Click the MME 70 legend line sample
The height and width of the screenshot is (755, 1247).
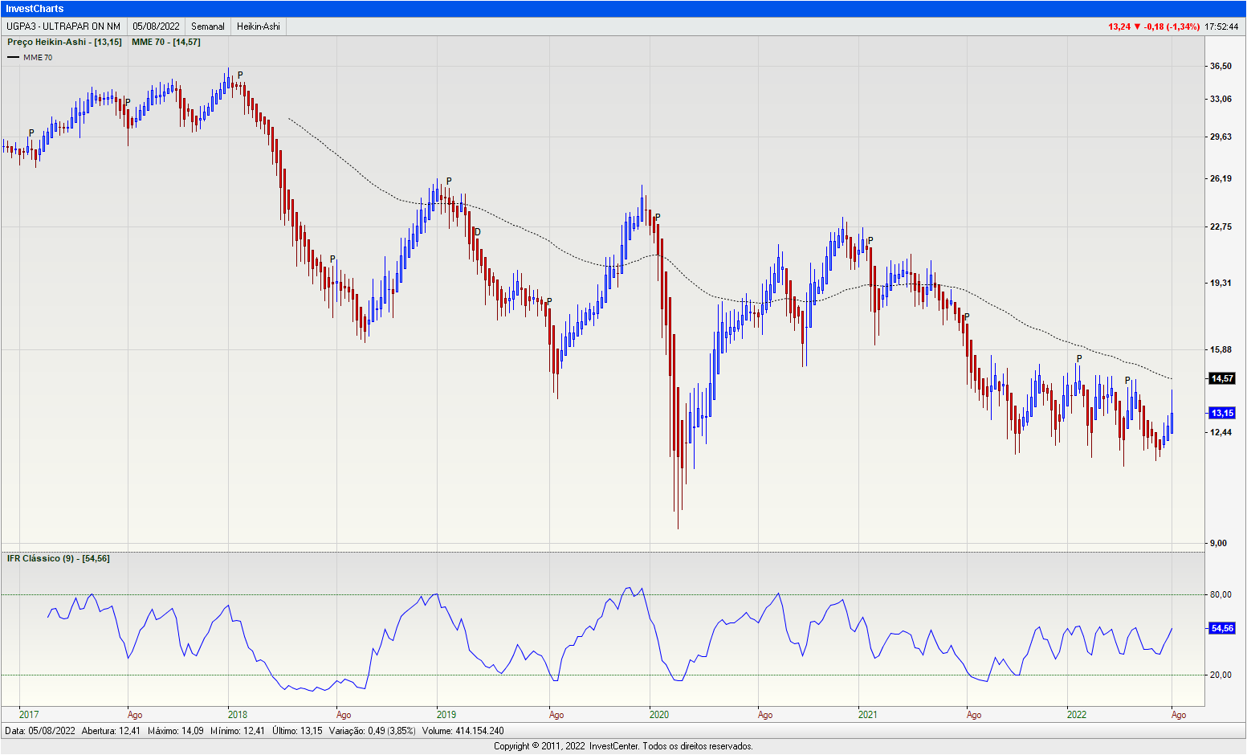pyautogui.click(x=13, y=58)
